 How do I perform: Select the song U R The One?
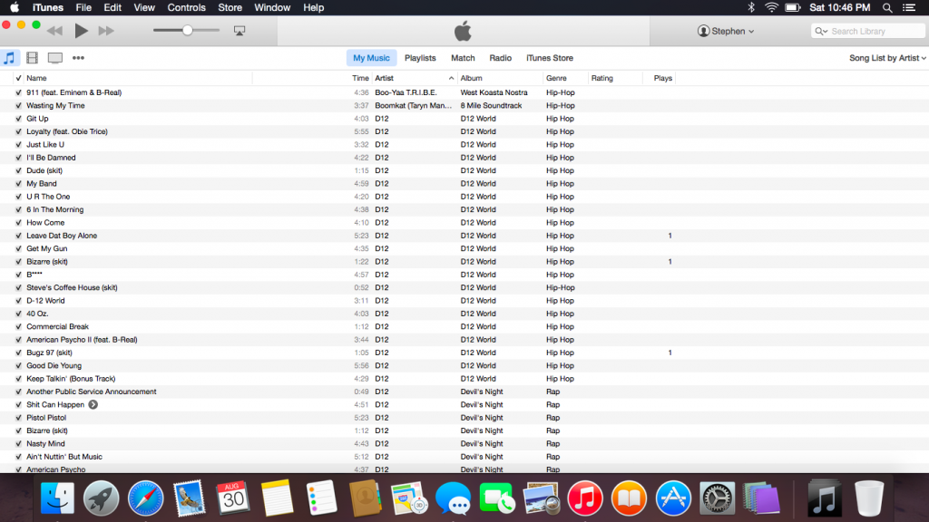(x=48, y=197)
